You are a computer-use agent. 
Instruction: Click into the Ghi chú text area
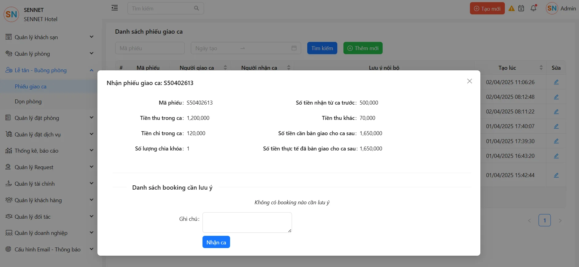coord(247,222)
